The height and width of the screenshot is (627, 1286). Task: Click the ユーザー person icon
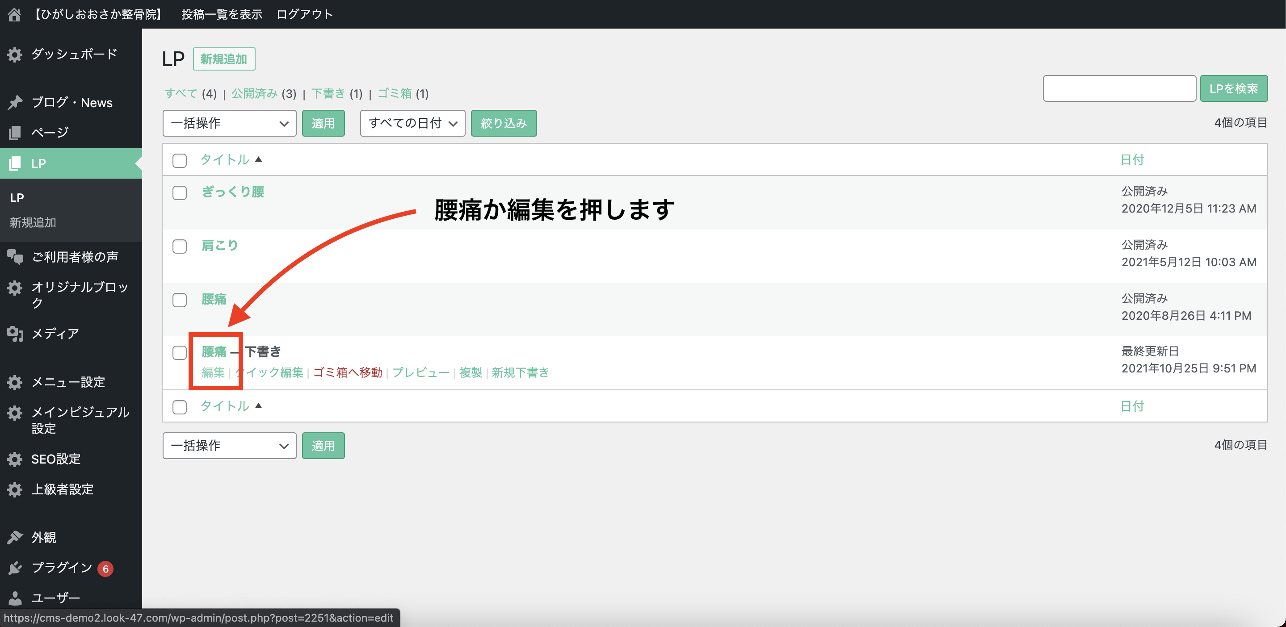15,598
